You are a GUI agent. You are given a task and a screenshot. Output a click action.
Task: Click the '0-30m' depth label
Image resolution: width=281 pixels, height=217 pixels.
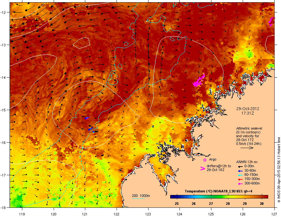click(249, 166)
